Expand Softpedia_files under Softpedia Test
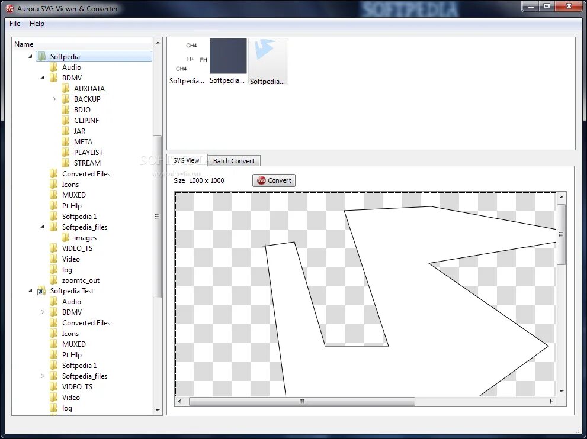Screen dimensions: 587x439 pyautogui.click(x=42, y=376)
